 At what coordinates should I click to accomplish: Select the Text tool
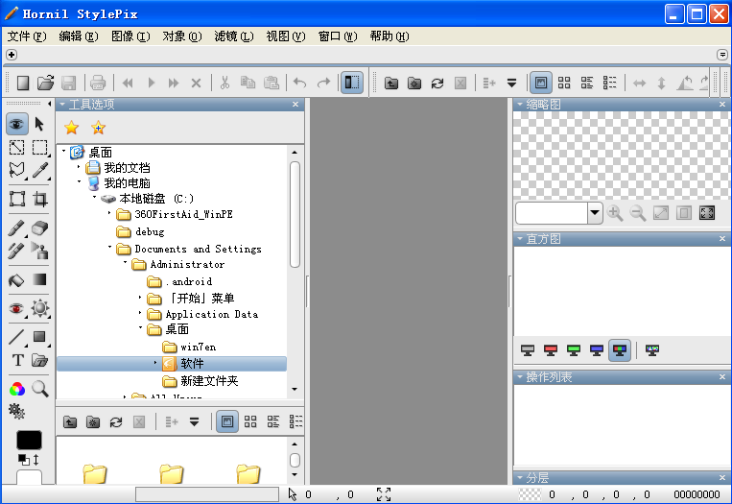coord(17,361)
